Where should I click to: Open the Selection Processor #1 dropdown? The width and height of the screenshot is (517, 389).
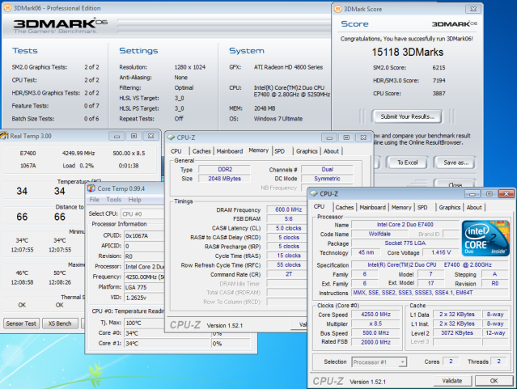coord(402,362)
